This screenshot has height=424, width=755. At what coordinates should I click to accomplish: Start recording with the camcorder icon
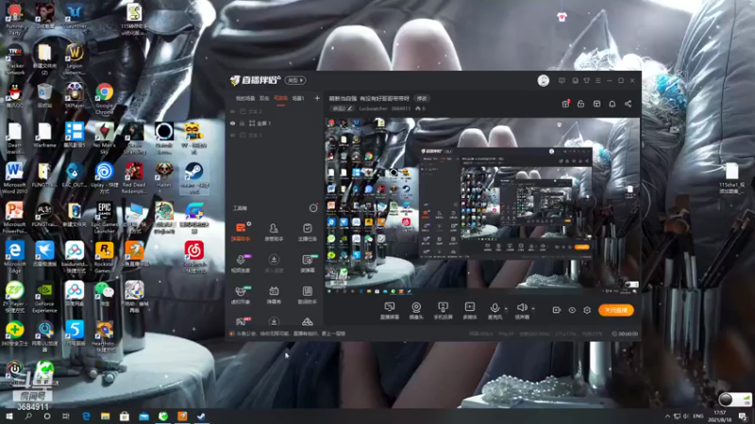(556, 310)
